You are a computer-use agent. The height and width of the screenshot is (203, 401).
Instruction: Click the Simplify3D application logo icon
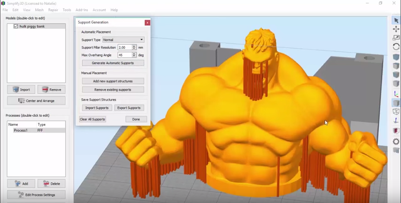click(x=3, y=3)
